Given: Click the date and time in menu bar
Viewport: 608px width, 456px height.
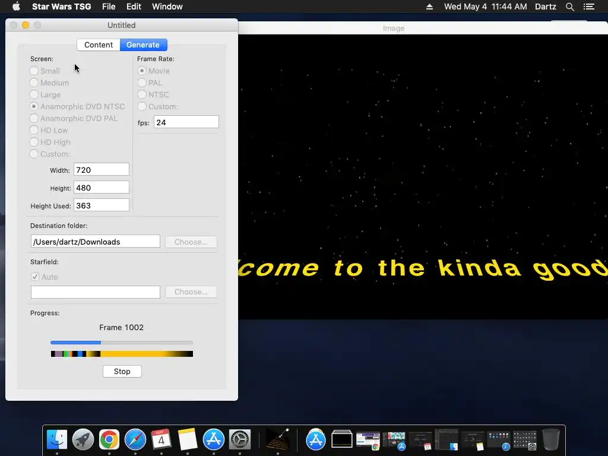Looking at the screenshot, I should tap(485, 7).
